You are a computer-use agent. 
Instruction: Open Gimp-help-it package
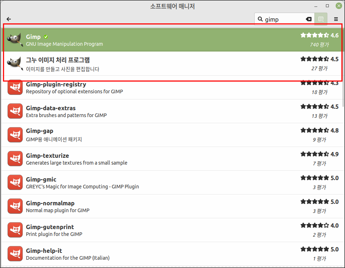pyautogui.click(x=44, y=251)
